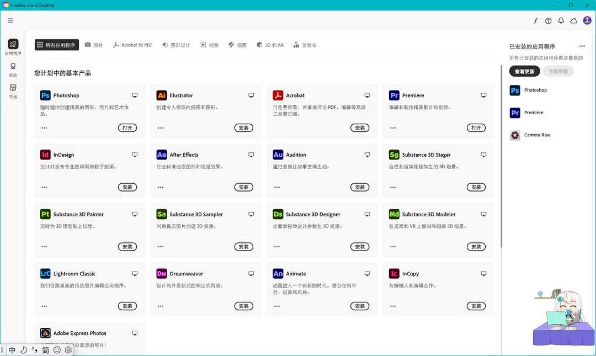Select Premiere in the installed apps list
This screenshot has width=596, height=356.
tap(527, 113)
